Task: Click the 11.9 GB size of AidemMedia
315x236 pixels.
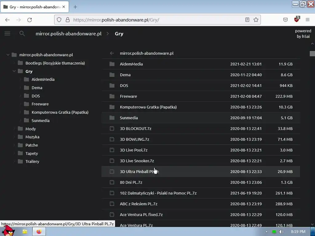Action: (x=285, y=64)
